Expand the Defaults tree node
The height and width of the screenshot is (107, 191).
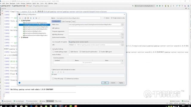pyautogui.click(x=20, y=37)
